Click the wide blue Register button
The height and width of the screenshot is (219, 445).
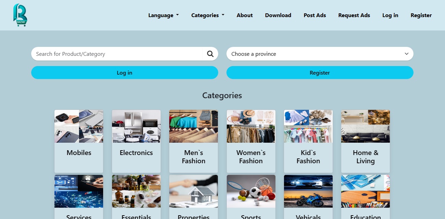320,73
